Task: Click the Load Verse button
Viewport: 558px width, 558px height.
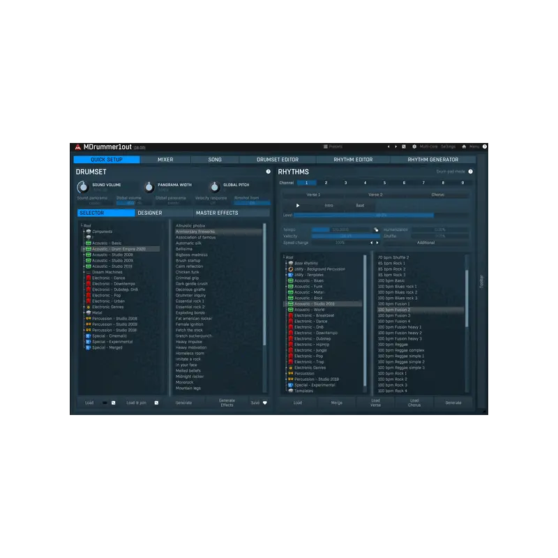Action: point(375,403)
